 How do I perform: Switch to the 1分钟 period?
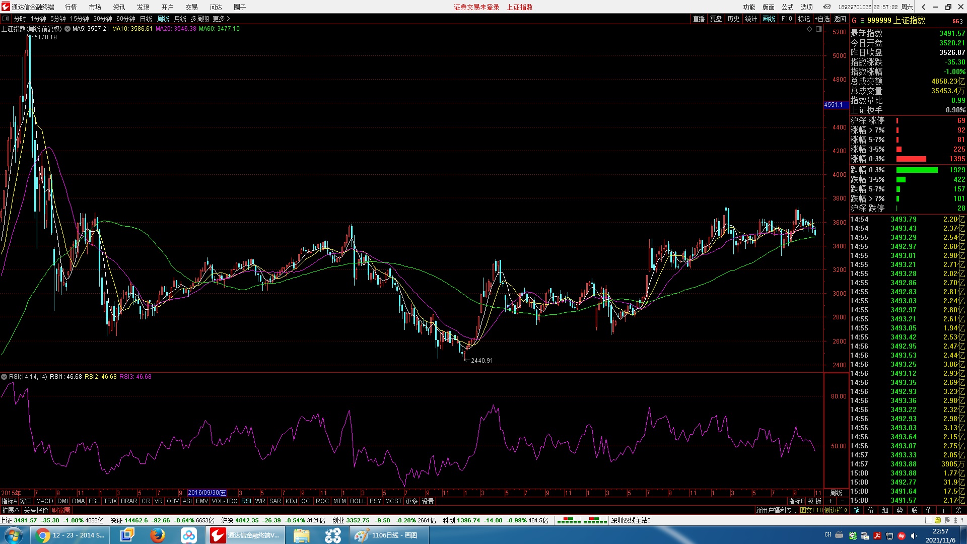coord(38,19)
